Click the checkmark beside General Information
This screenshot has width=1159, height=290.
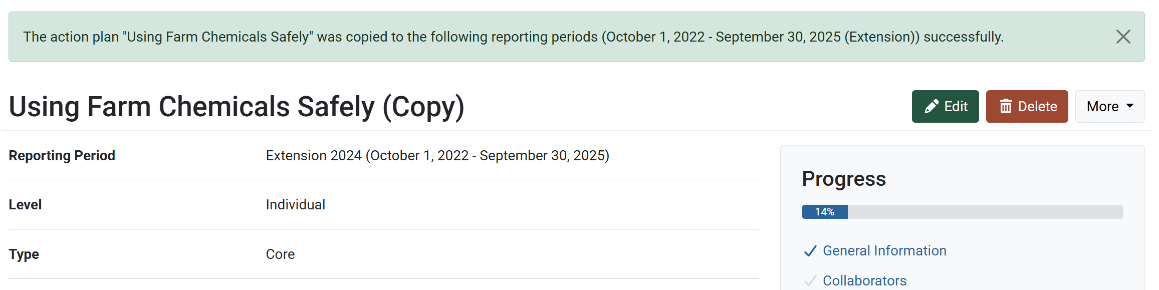pyautogui.click(x=810, y=251)
